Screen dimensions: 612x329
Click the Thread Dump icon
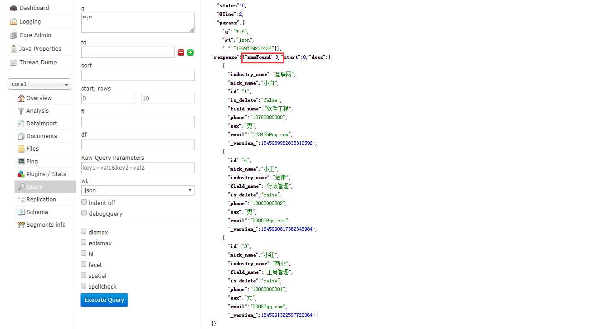tap(13, 62)
